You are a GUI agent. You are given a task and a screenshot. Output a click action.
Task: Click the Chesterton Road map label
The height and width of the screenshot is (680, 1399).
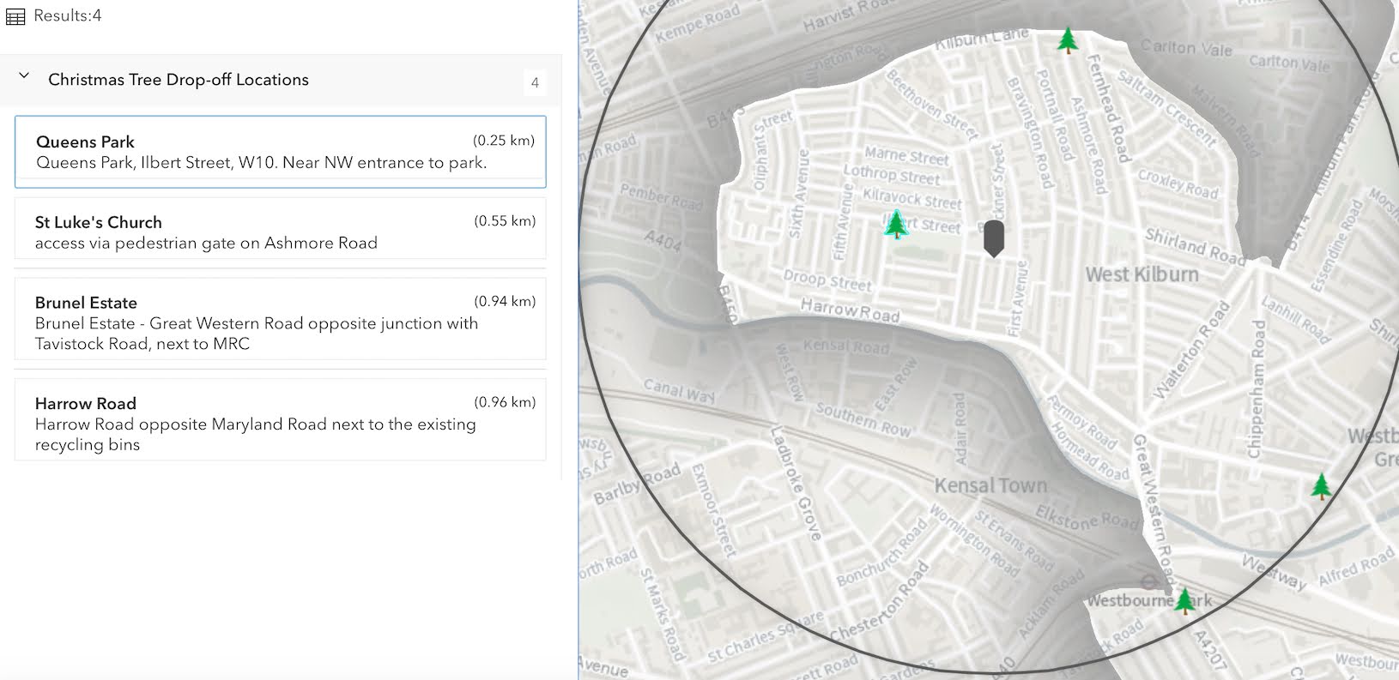coord(880,600)
